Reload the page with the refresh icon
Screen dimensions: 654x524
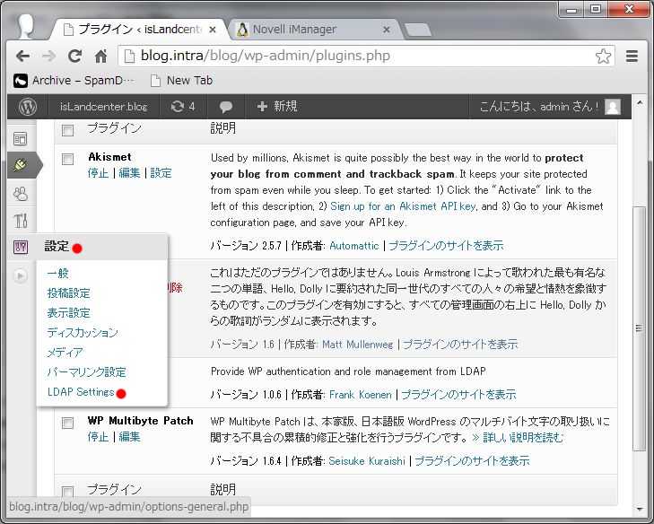(75, 56)
